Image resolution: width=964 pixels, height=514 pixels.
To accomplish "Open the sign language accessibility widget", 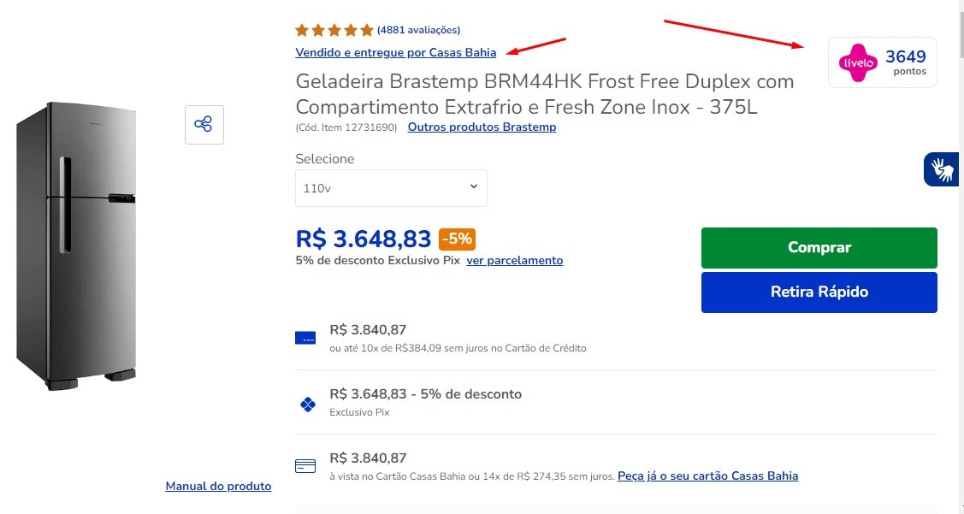I will click(941, 169).
